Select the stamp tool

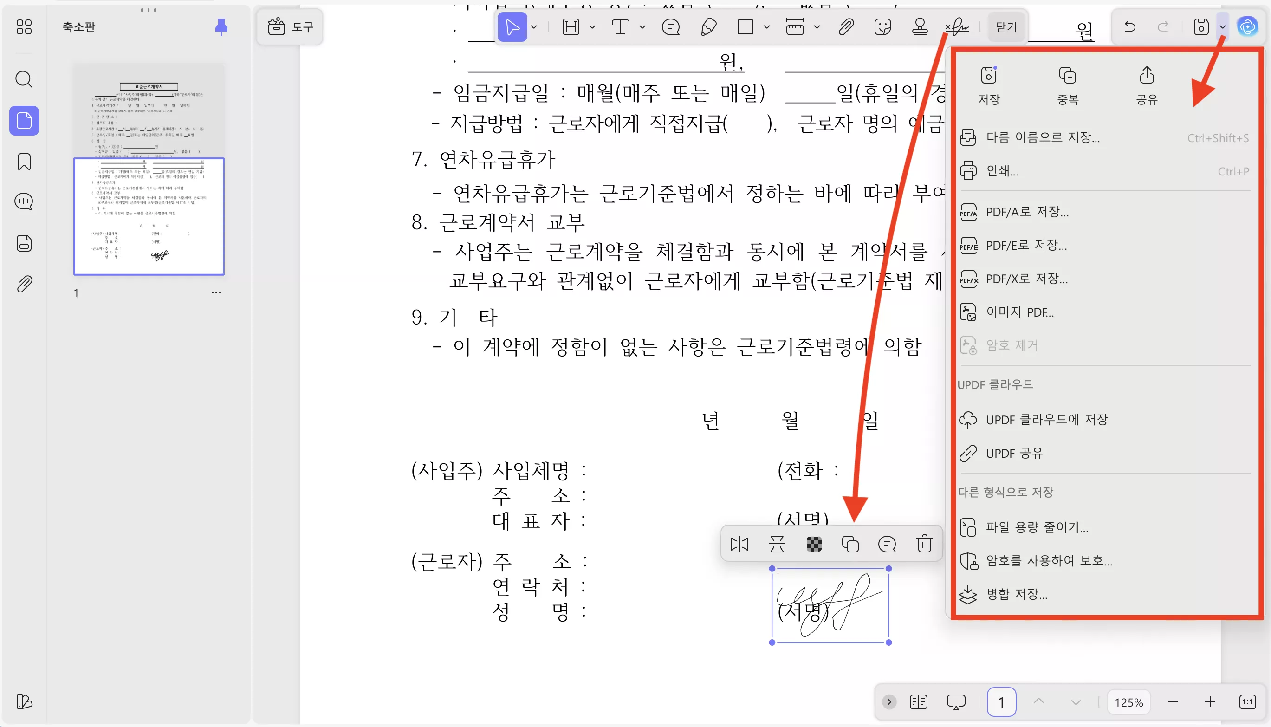click(920, 28)
